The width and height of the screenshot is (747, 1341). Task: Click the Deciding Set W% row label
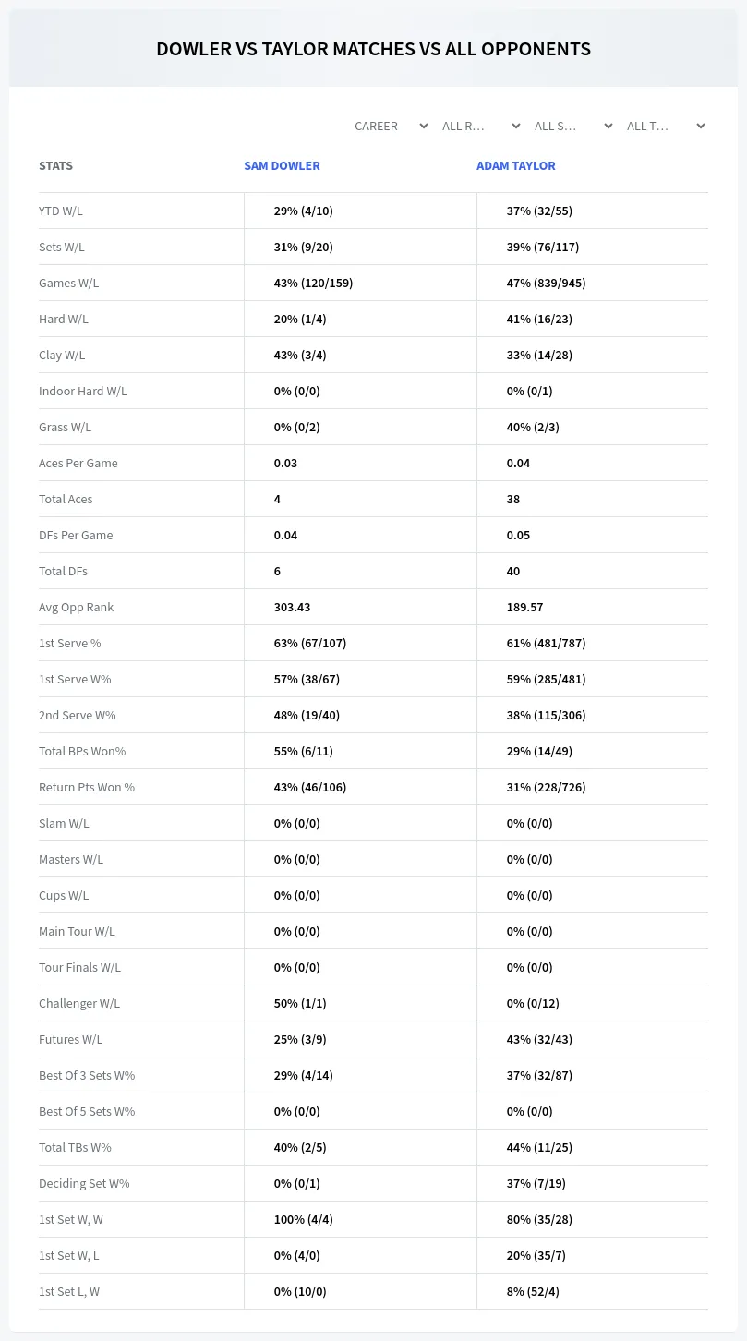84,1183
